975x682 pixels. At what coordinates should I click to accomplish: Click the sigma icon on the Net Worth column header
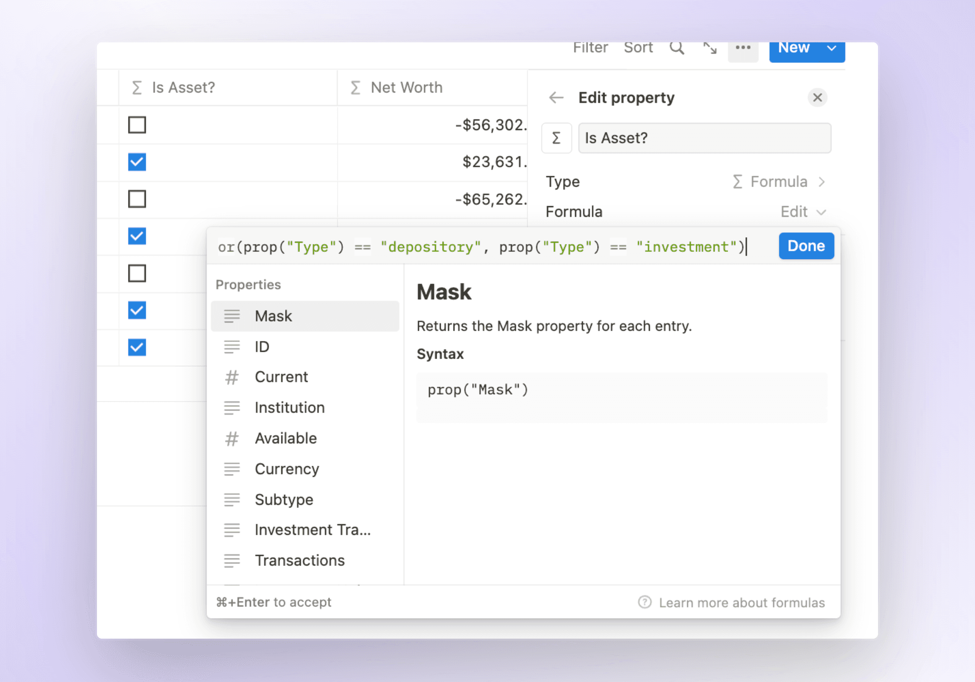pos(355,87)
